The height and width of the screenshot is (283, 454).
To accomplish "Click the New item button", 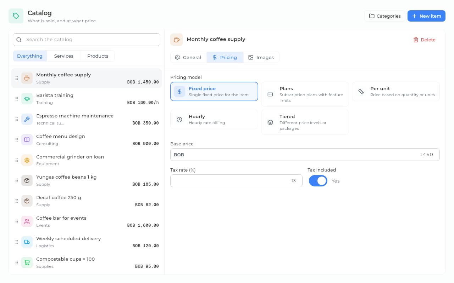I will [426, 16].
